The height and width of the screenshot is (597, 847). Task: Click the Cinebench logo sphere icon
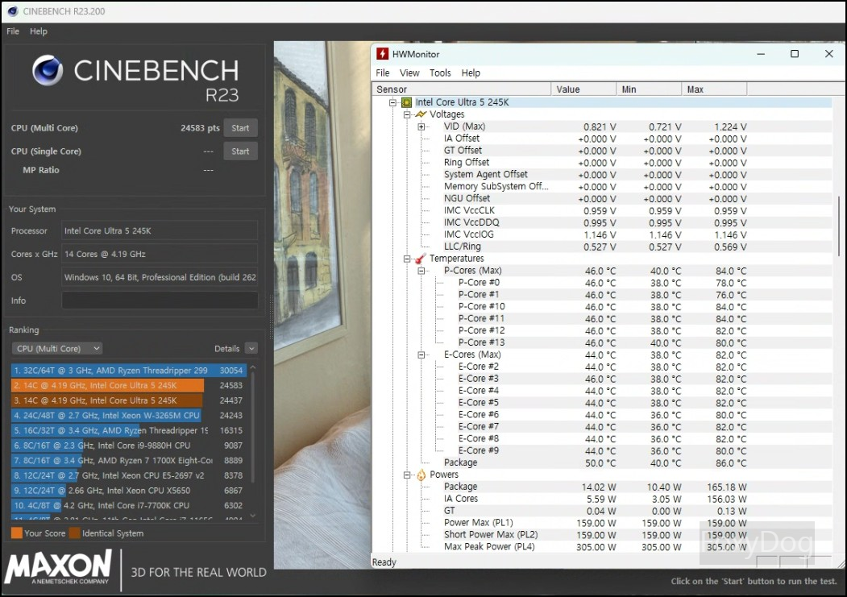pos(48,70)
